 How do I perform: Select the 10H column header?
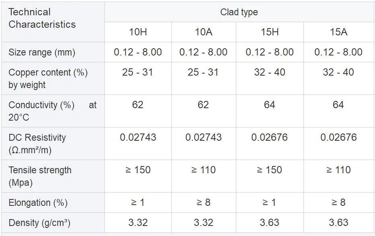pyautogui.click(x=138, y=32)
